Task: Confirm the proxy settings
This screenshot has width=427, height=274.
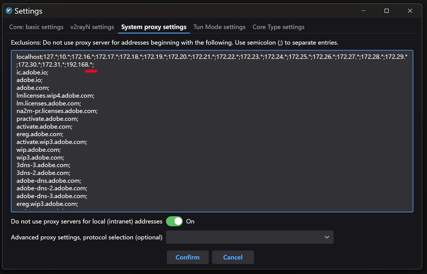Action: pos(188,257)
